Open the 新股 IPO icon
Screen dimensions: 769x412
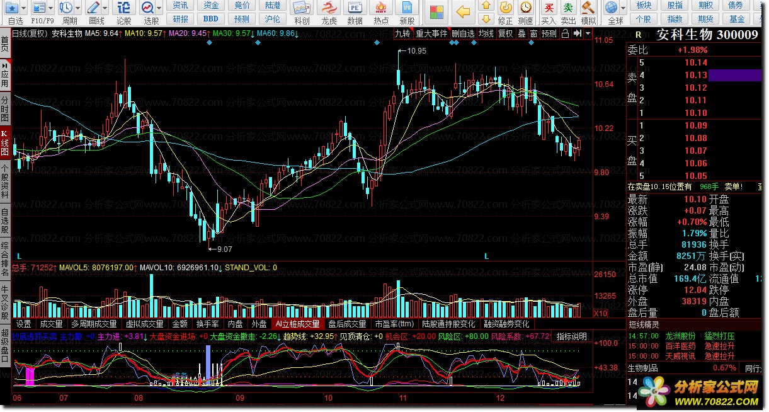coord(407,8)
